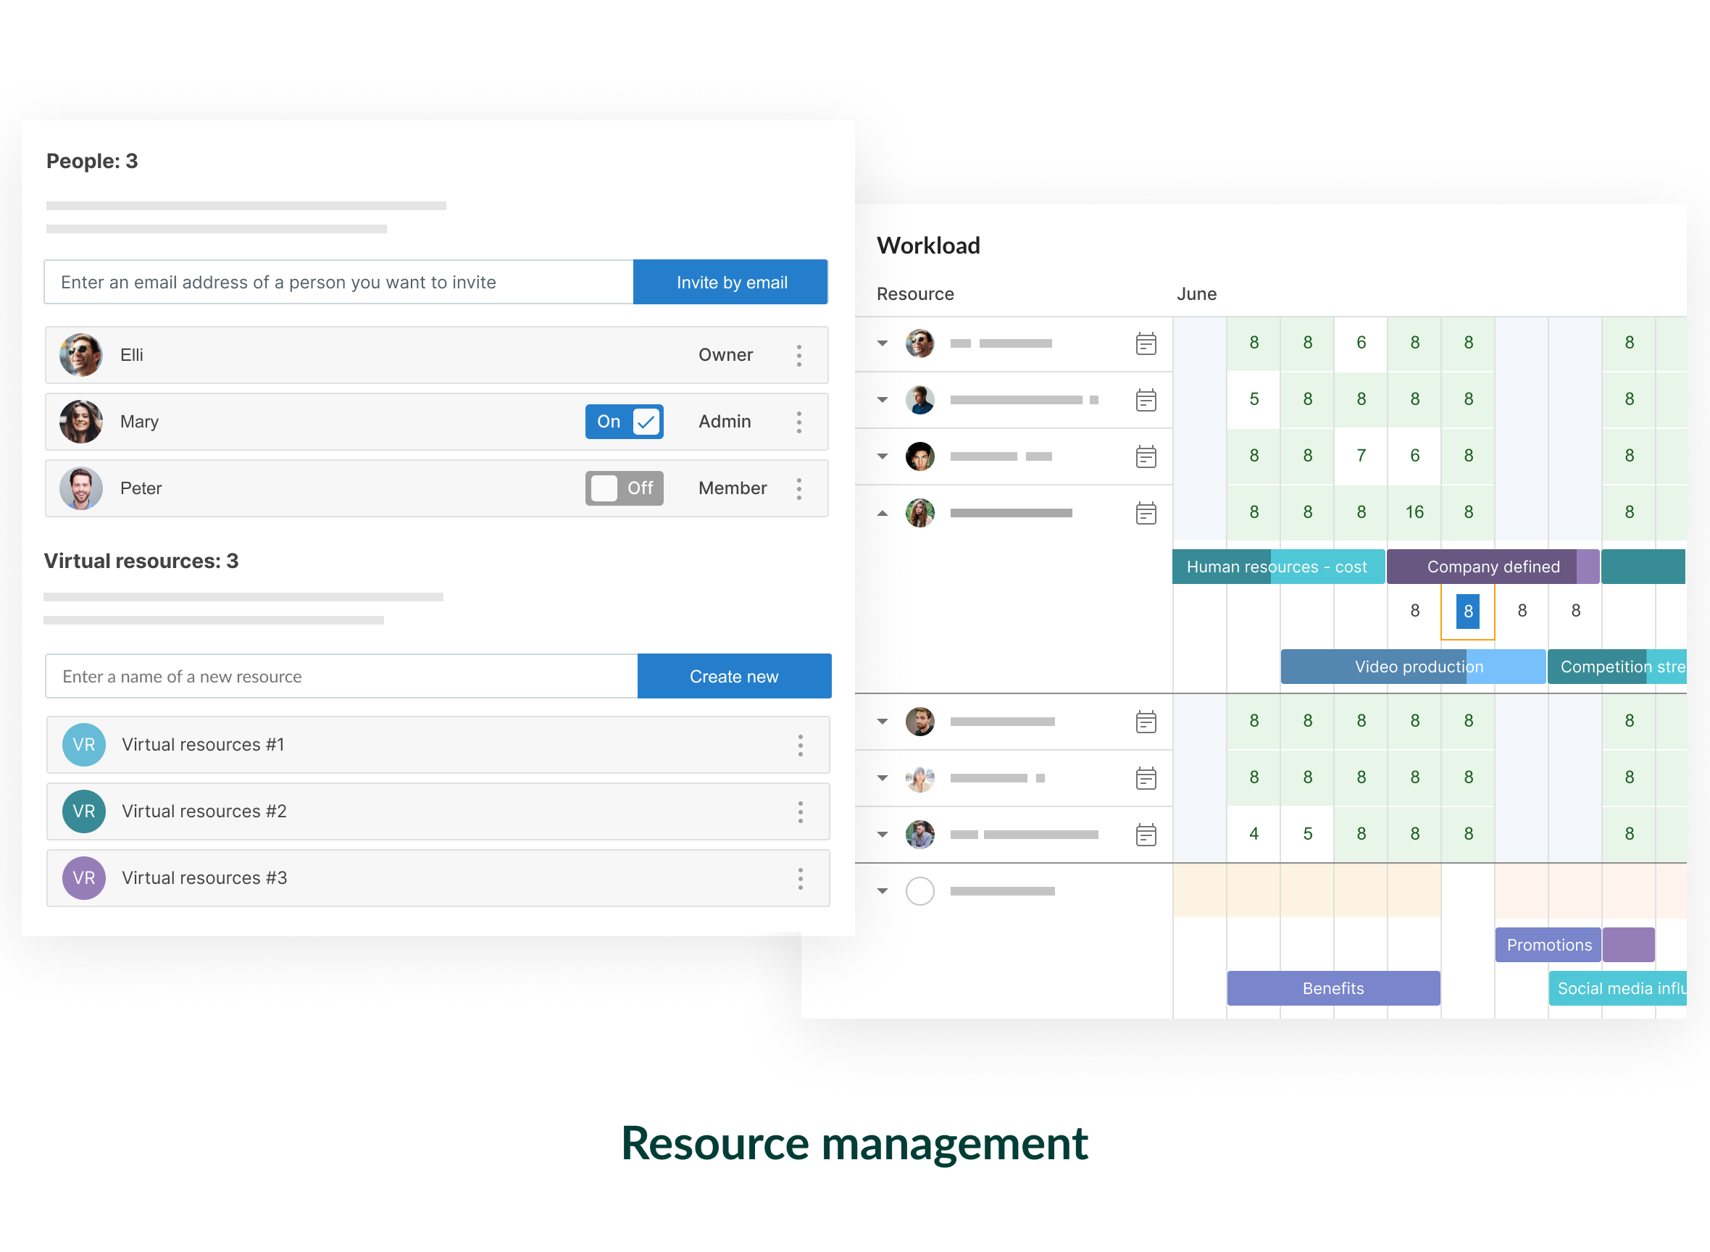Select the Benefits task bar

[1333, 988]
